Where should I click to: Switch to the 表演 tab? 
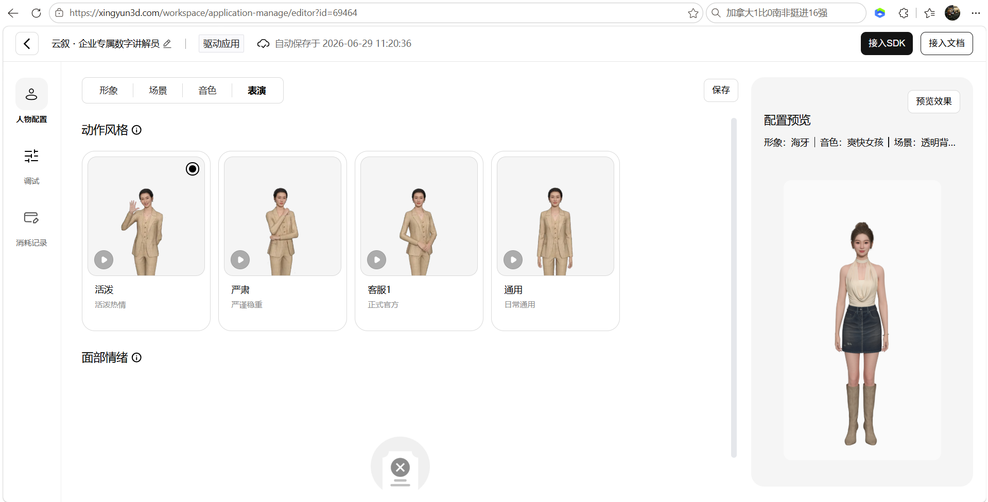tap(257, 91)
